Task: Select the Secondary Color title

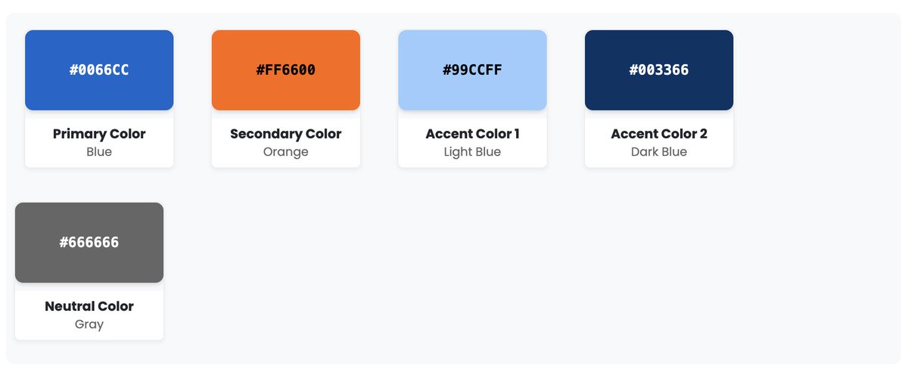Action: 286,134
